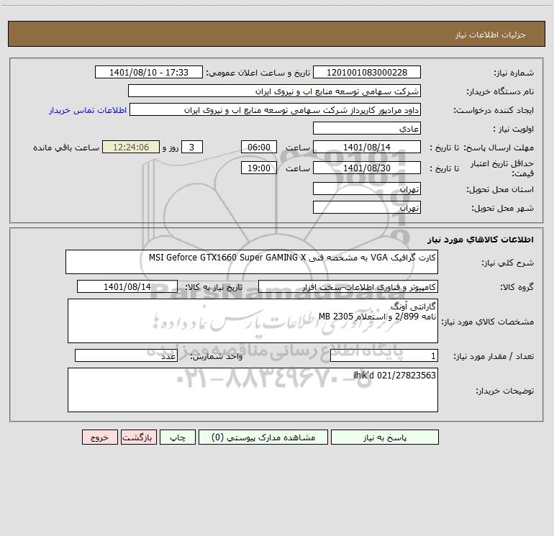Image resolution: width=554 pixels, height=536 pixels.
Task: Click the 'واحد شمارش:' label
Action: [x=217, y=356]
